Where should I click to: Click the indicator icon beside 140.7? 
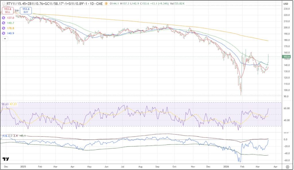click(4, 23)
